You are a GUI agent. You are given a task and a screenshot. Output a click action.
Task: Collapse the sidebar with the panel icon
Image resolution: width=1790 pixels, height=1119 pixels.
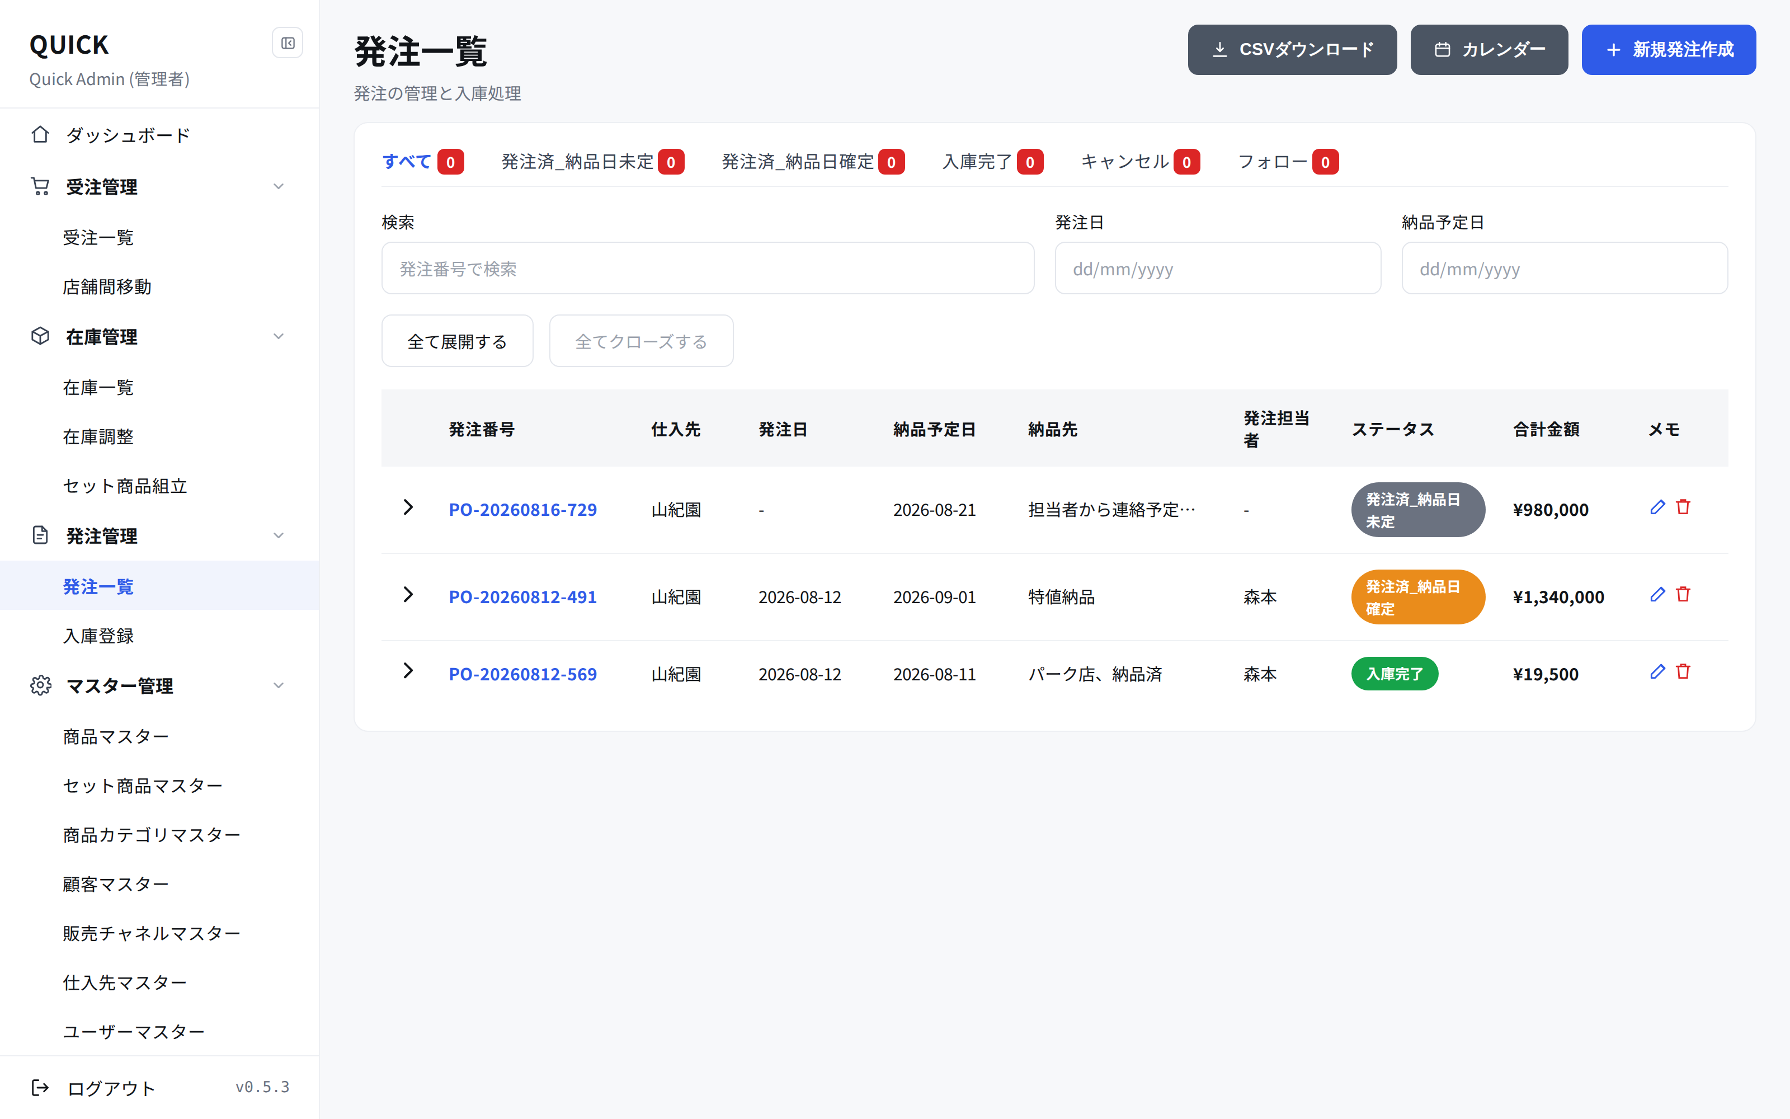pos(288,44)
